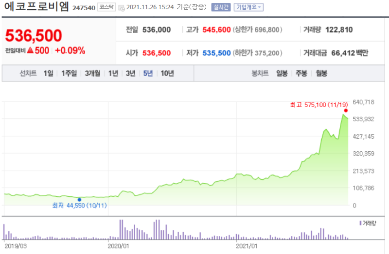The width and height of the screenshot is (389, 254).
Task: Select the 1일 line chart tab
Action: (48, 73)
